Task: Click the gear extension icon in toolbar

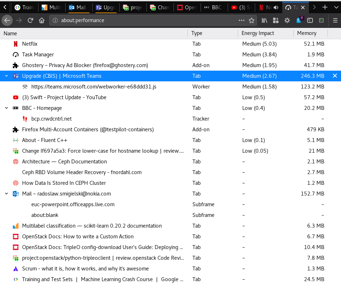Action: (287, 20)
